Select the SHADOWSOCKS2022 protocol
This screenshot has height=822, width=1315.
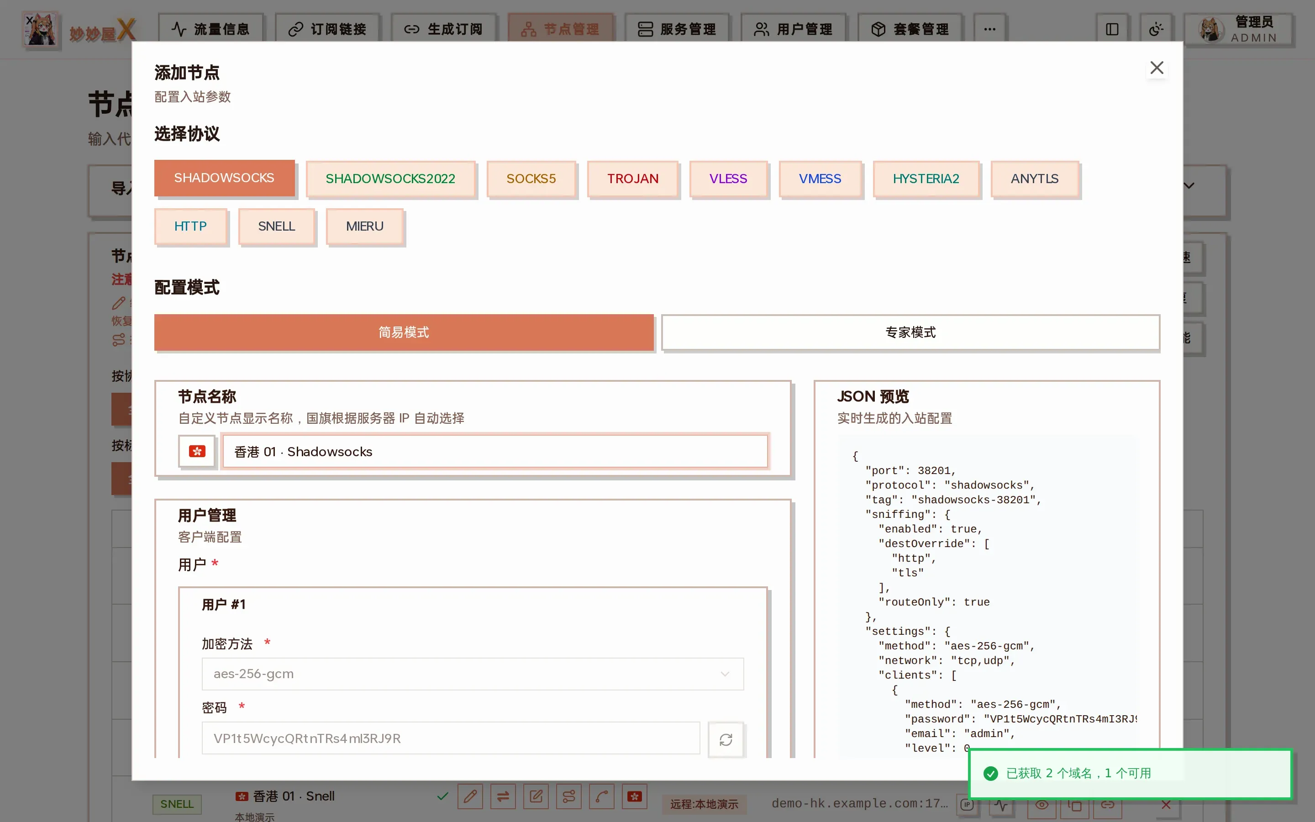point(390,178)
